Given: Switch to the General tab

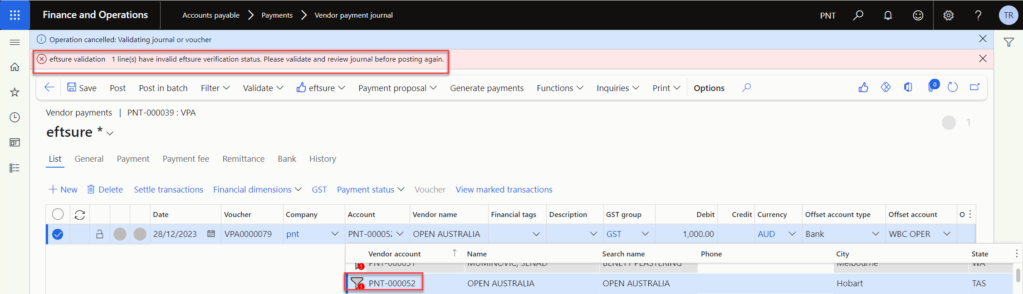Looking at the screenshot, I should [x=89, y=159].
